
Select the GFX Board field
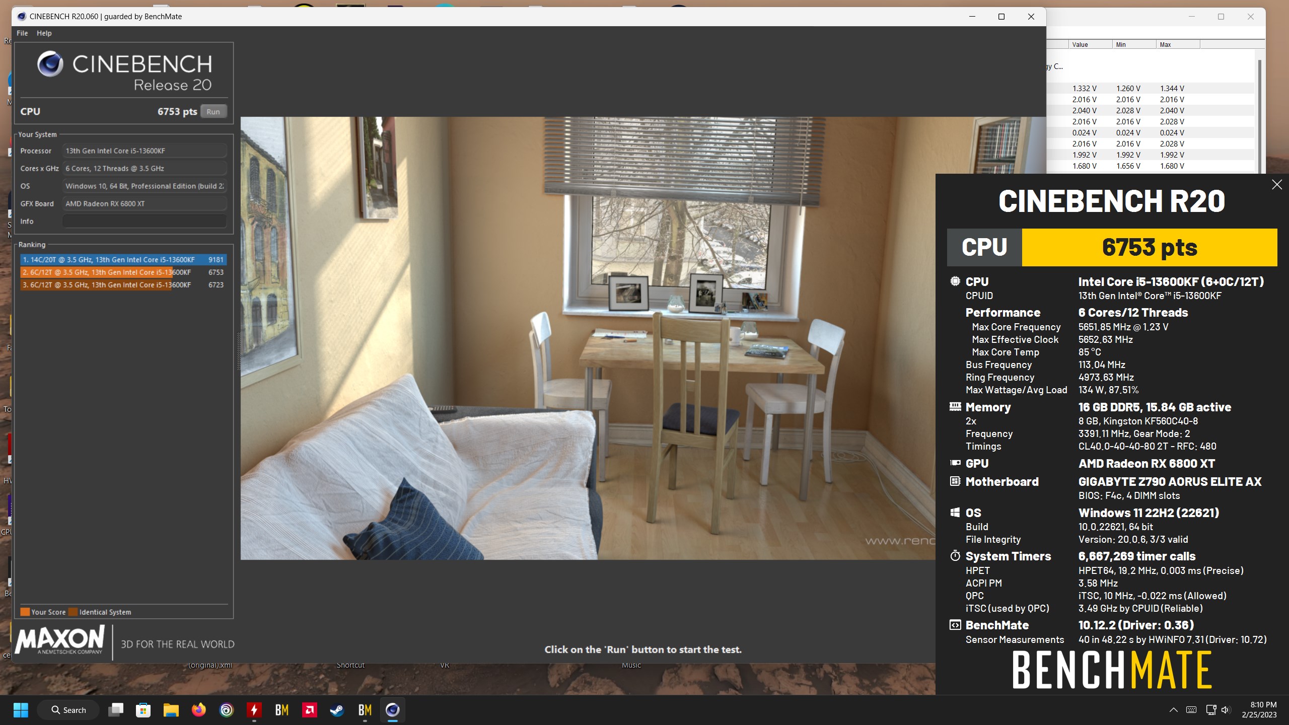[145, 203]
